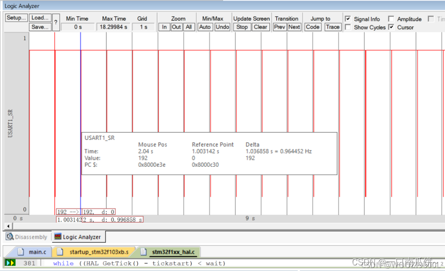Click the 1.003142 cursor time readout

70,220
